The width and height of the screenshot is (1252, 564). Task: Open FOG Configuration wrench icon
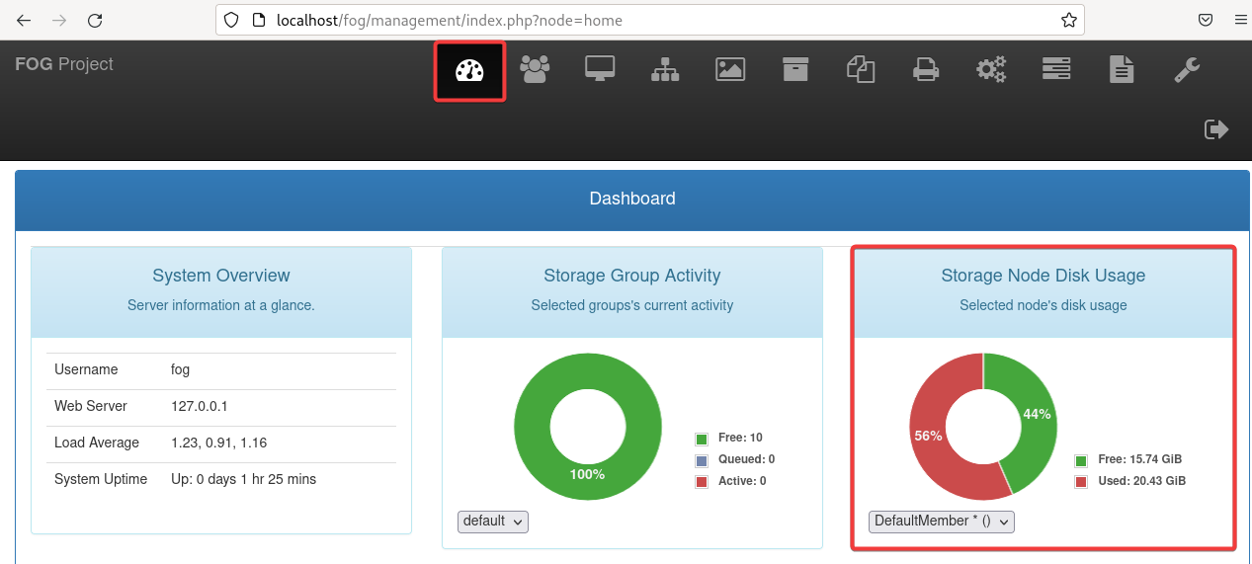click(x=1187, y=69)
